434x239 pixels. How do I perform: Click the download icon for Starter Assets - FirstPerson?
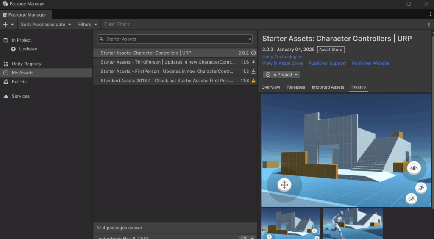253,72
